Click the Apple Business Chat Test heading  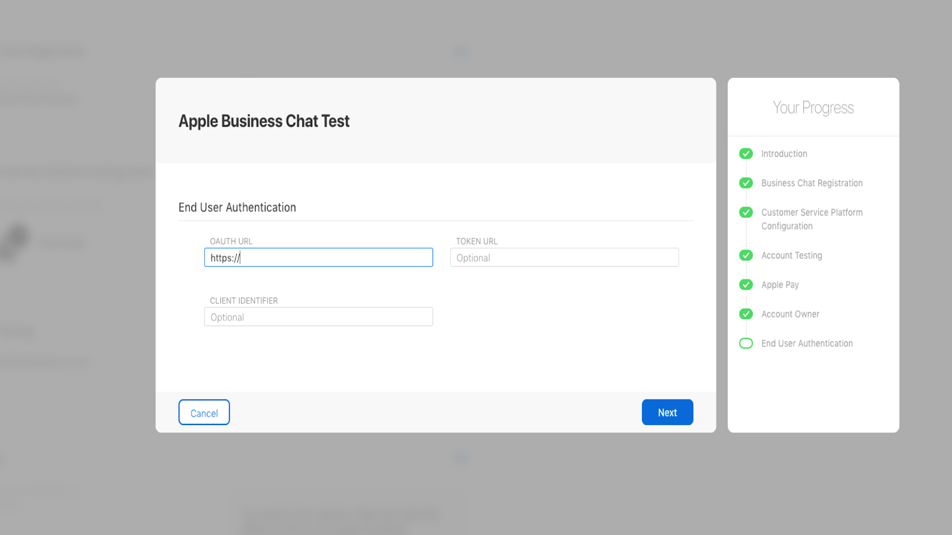coord(264,121)
